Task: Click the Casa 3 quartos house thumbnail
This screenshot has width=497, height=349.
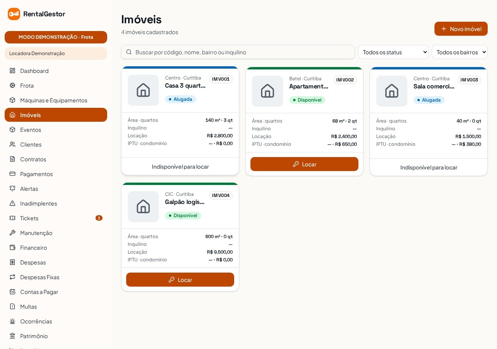Action: pyautogui.click(x=143, y=90)
